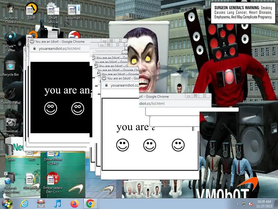Click the middle smiley on the white page
Screen dimensions: 278x209
(150, 145)
